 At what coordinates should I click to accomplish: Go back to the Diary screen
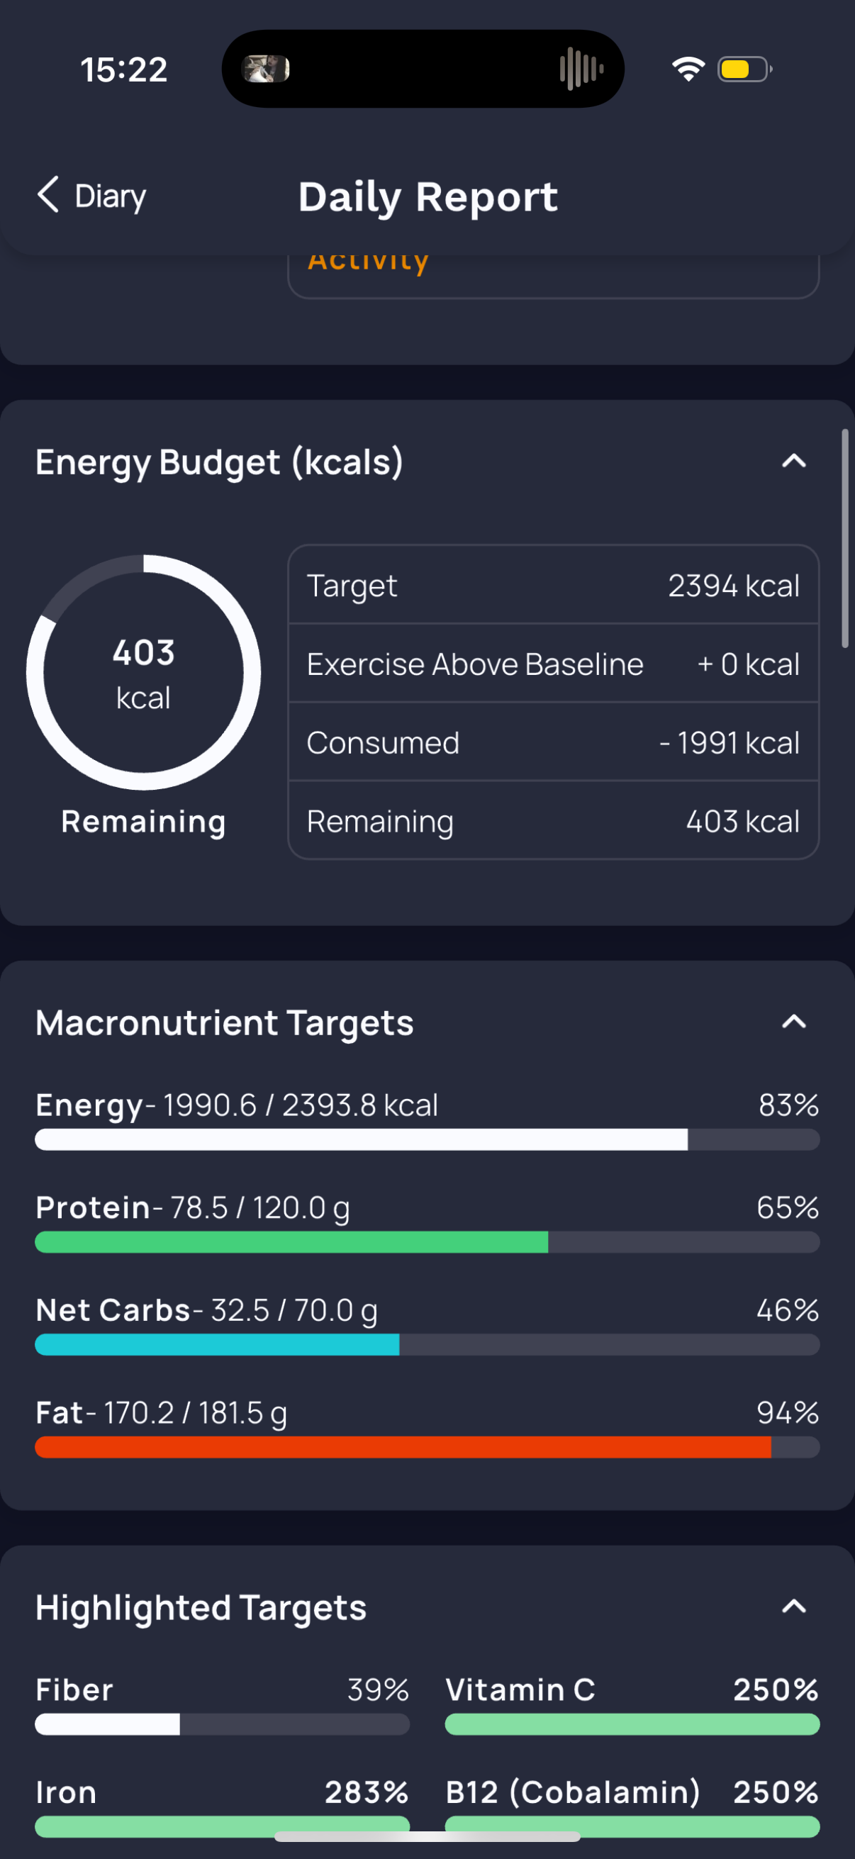(91, 196)
